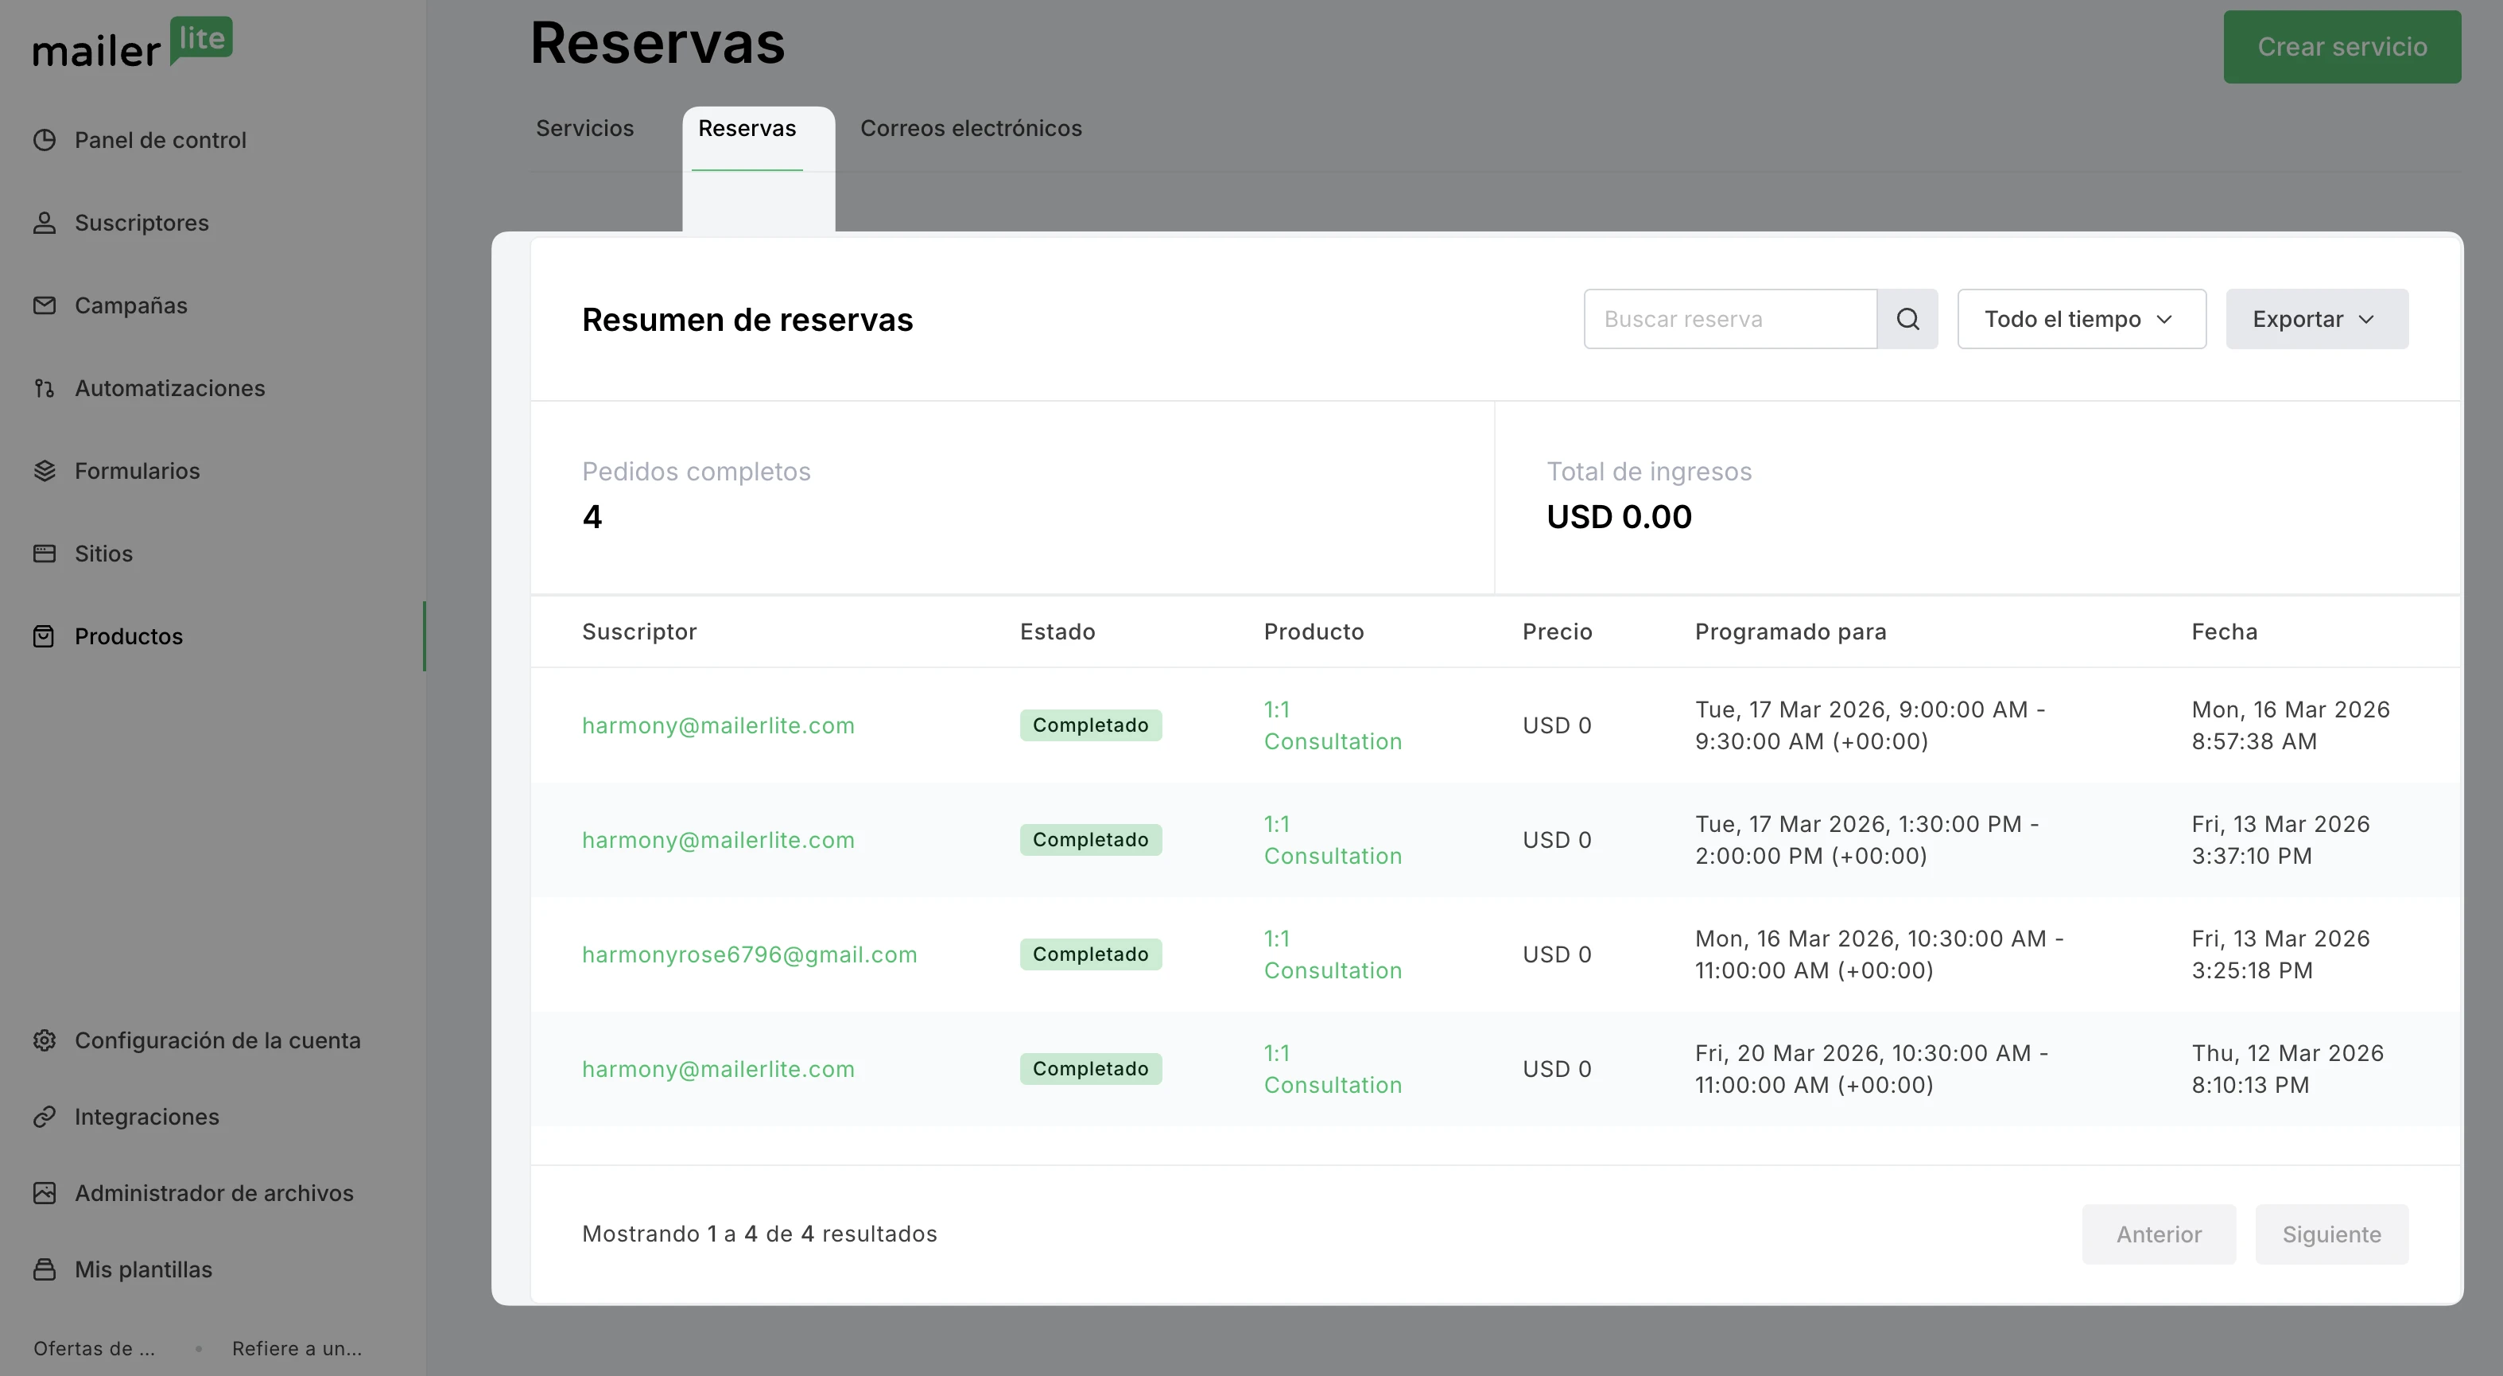
Task: Click the Crear servicio button
Action: pyautogui.click(x=2341, y=47)
